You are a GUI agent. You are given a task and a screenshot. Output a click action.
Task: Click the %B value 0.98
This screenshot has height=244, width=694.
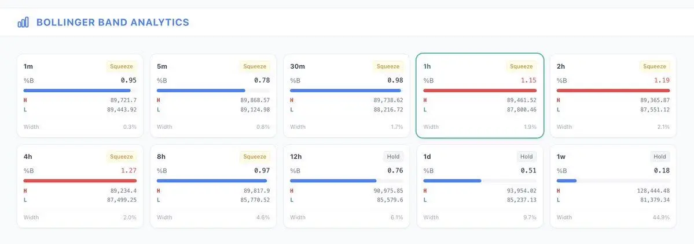pyautogui.click(x=395, y=80)
